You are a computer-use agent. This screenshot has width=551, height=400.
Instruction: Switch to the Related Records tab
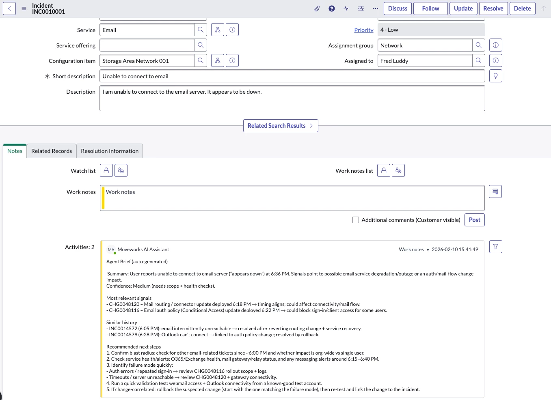pos(52,151)
